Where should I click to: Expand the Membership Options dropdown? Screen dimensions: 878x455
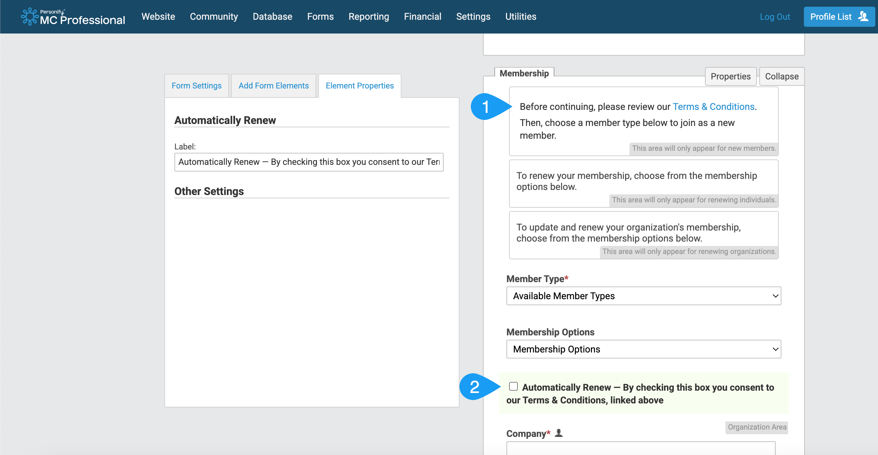point(644,349)
